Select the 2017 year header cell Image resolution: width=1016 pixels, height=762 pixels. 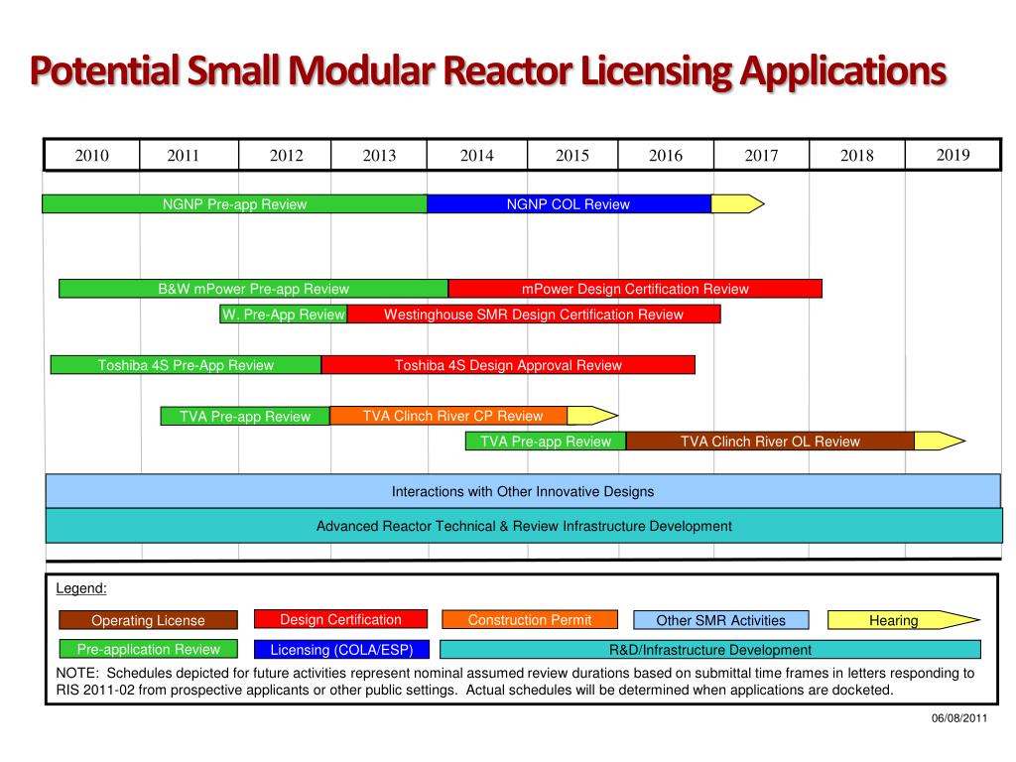tap(761, 155)
